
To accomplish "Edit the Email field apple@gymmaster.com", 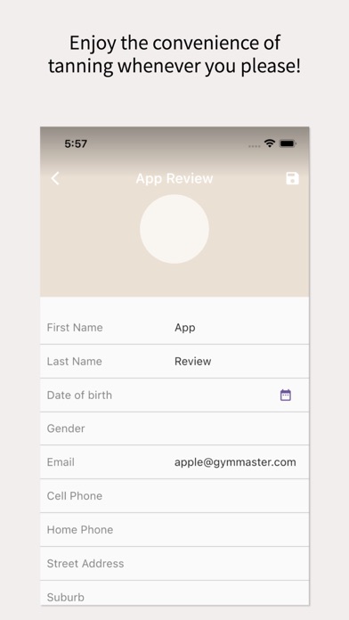I will tap(174, 462).
